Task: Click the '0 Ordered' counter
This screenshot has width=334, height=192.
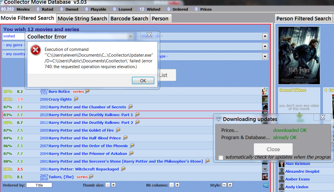Action: coord(178,9)
